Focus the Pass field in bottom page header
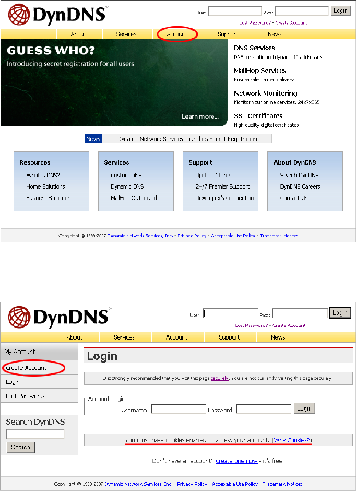 [x=300, y=313]
